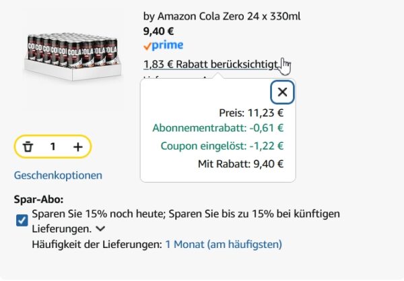Click the 'Mit Rabatt: 9,40 €' total line
Viewport: 404px width, 281px height.
pos(240,163)
